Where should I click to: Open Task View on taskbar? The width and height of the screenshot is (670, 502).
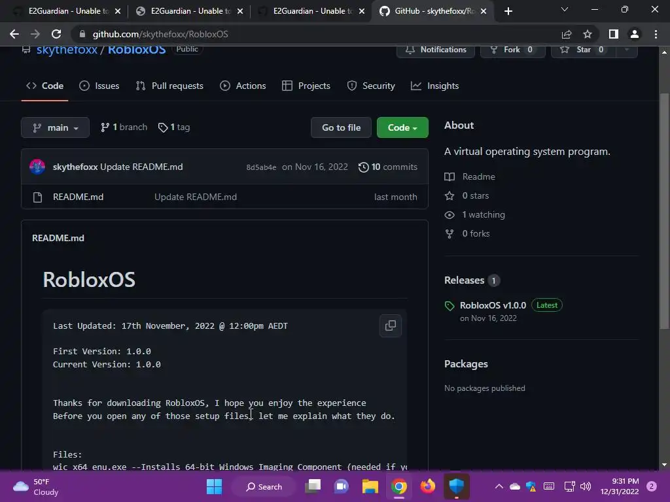(313, 486)
